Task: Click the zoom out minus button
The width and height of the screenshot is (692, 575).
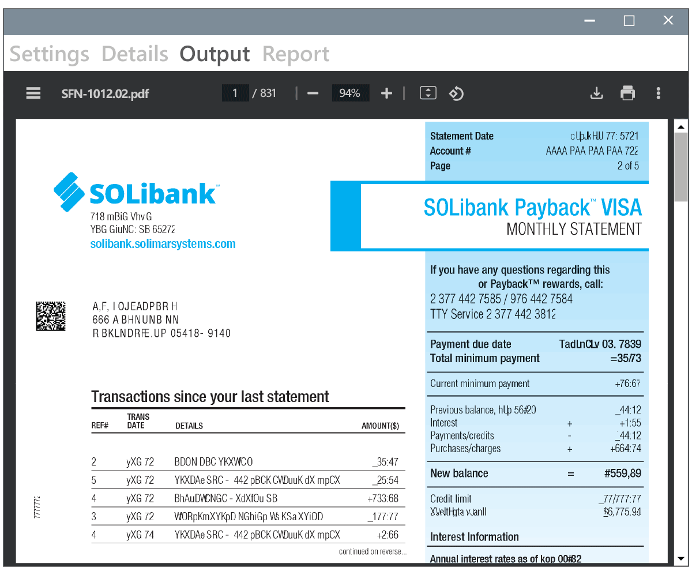Action: [x=313, y=93]
